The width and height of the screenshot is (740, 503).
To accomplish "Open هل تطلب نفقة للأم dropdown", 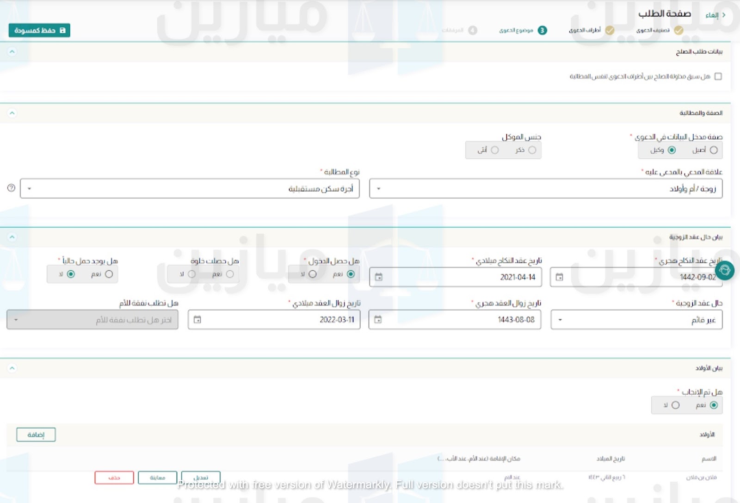I will point(92,320).
